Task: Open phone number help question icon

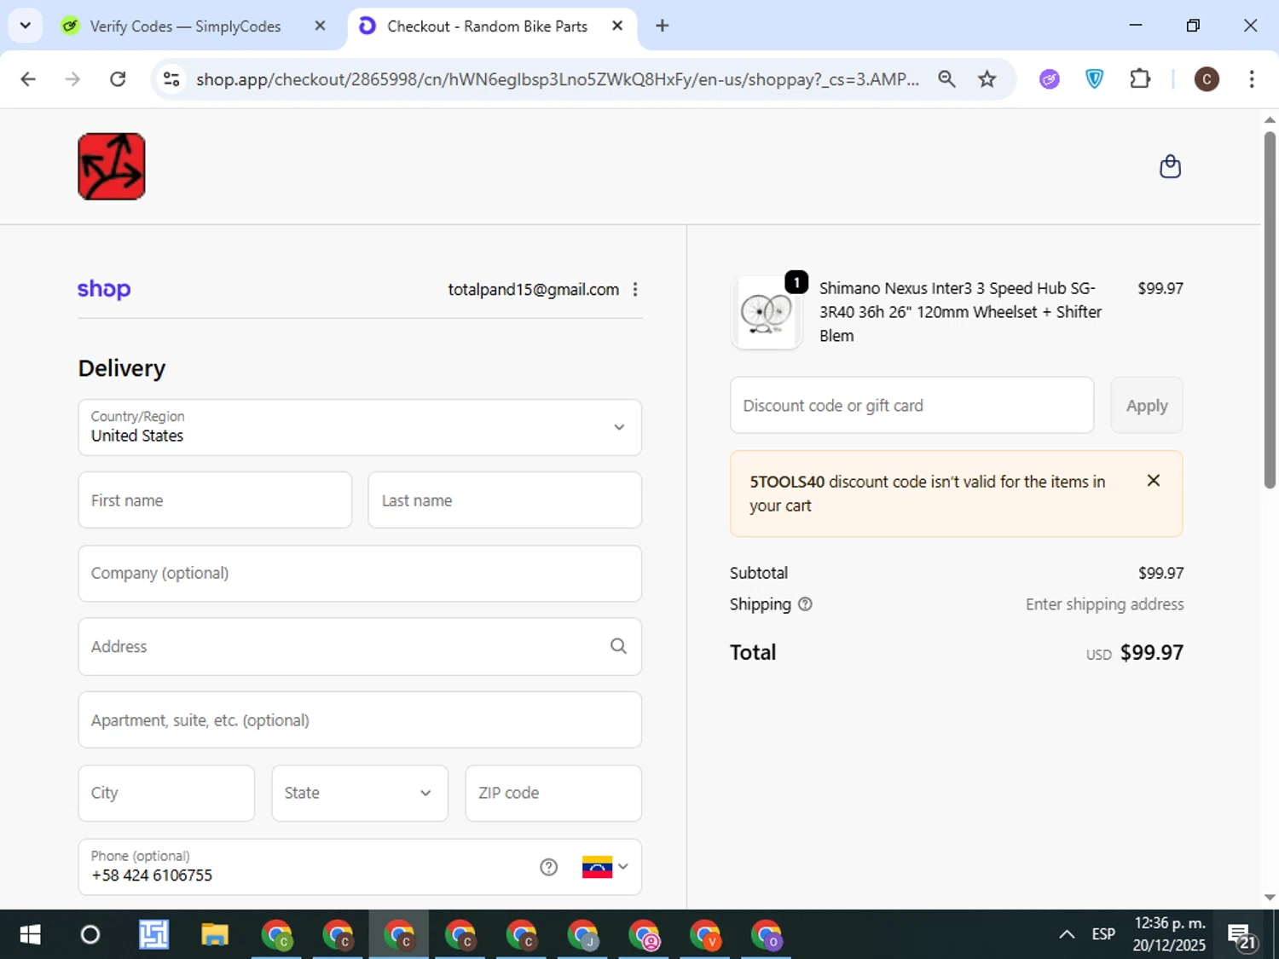Action: [549, 867]
